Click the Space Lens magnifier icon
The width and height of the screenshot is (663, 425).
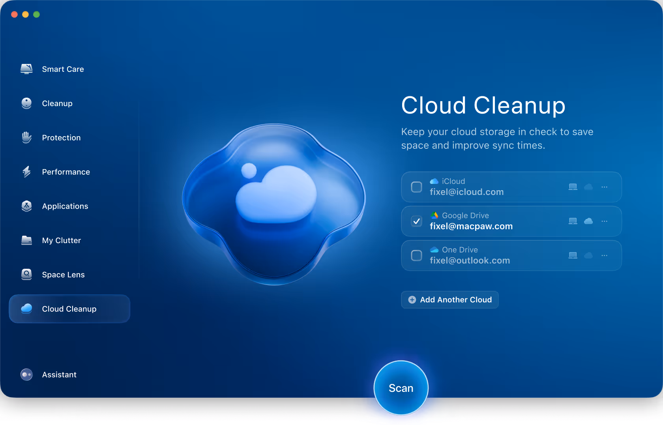click(x=26, y=274)
